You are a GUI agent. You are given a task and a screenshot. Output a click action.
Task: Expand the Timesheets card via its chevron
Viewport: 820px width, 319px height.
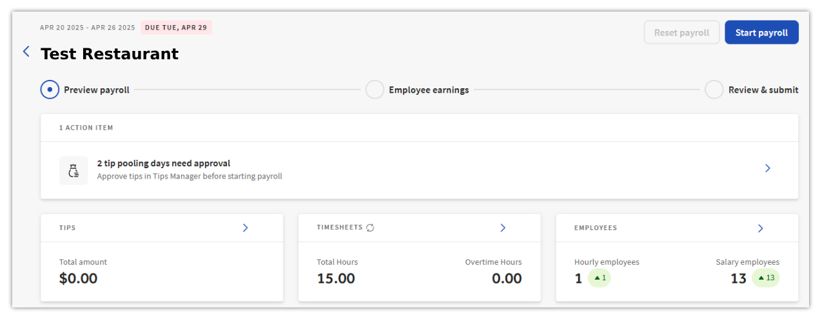point(503,227)
